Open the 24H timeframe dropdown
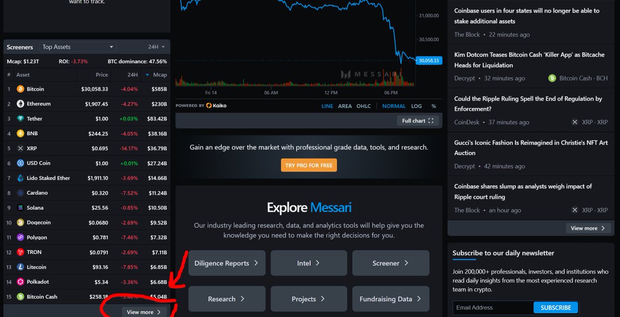 157,47
